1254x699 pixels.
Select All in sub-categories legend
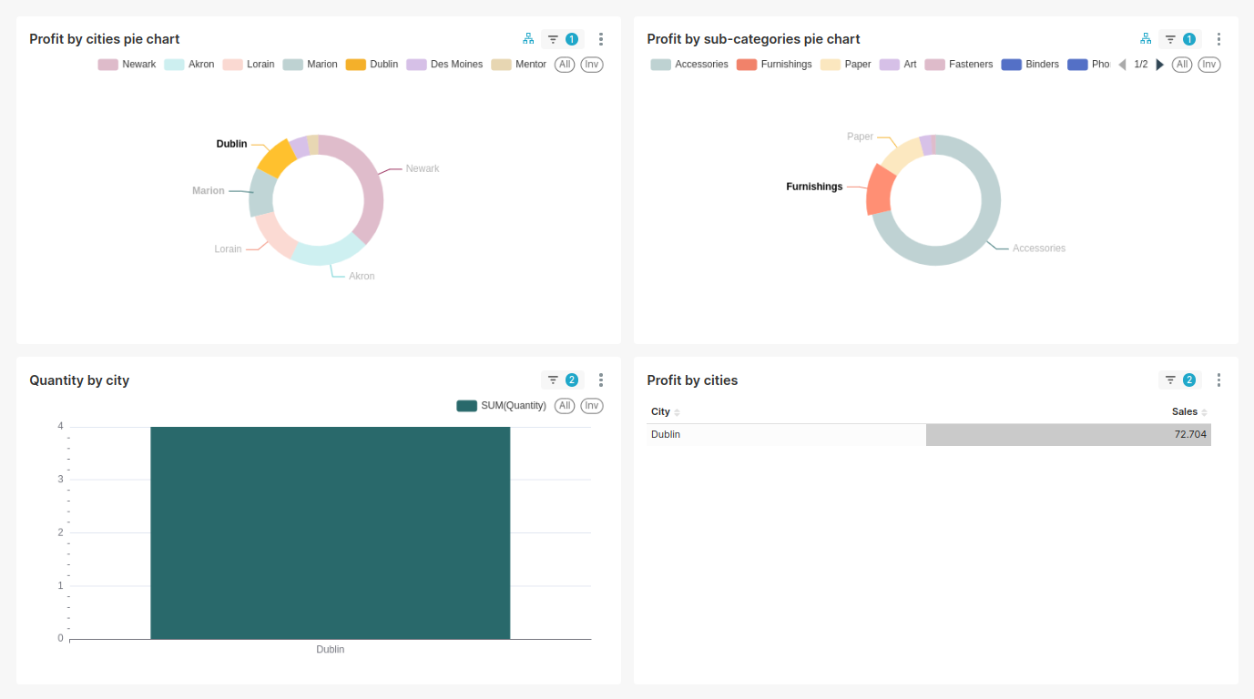(1182, 65)
